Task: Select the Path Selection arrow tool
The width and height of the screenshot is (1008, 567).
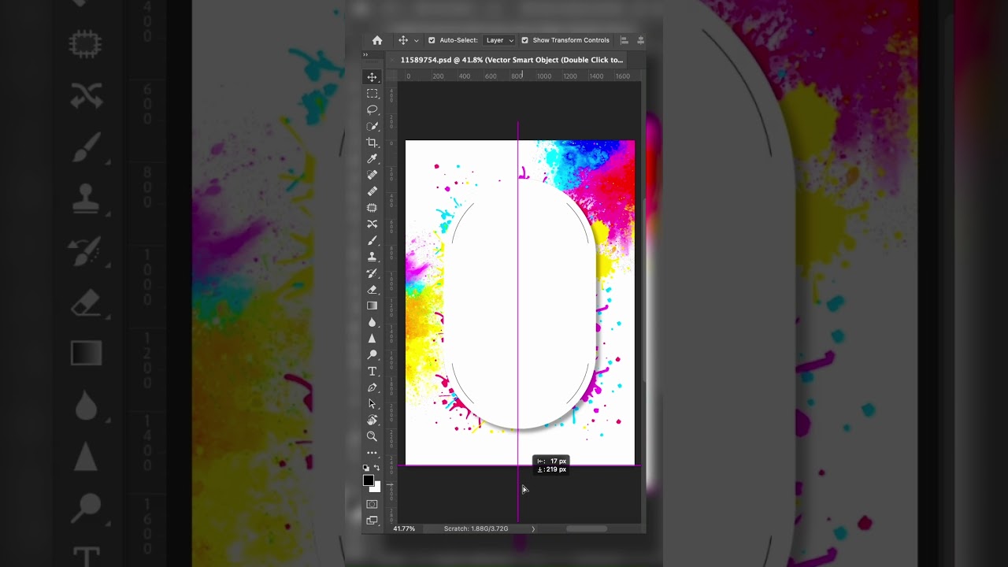Action: click(x=372, y=404)
